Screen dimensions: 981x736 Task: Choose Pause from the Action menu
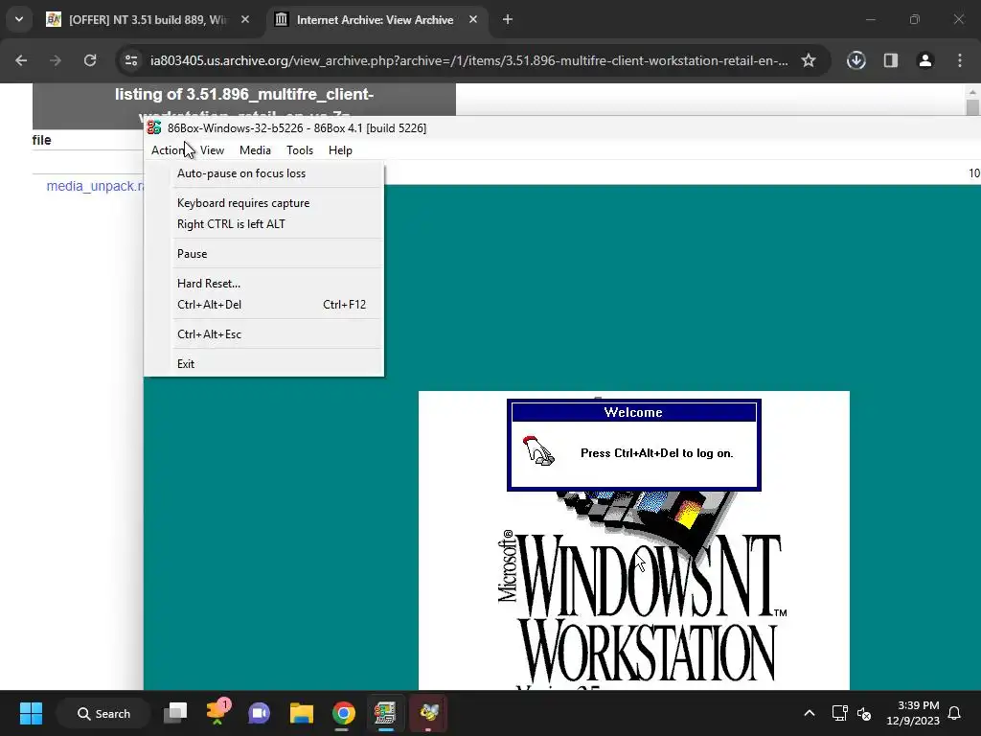pos(264,253)
